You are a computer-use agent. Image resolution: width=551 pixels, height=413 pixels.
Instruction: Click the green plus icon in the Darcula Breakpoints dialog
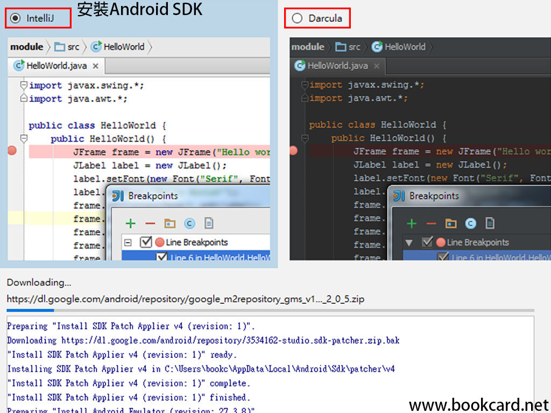(x=412, y=223)
